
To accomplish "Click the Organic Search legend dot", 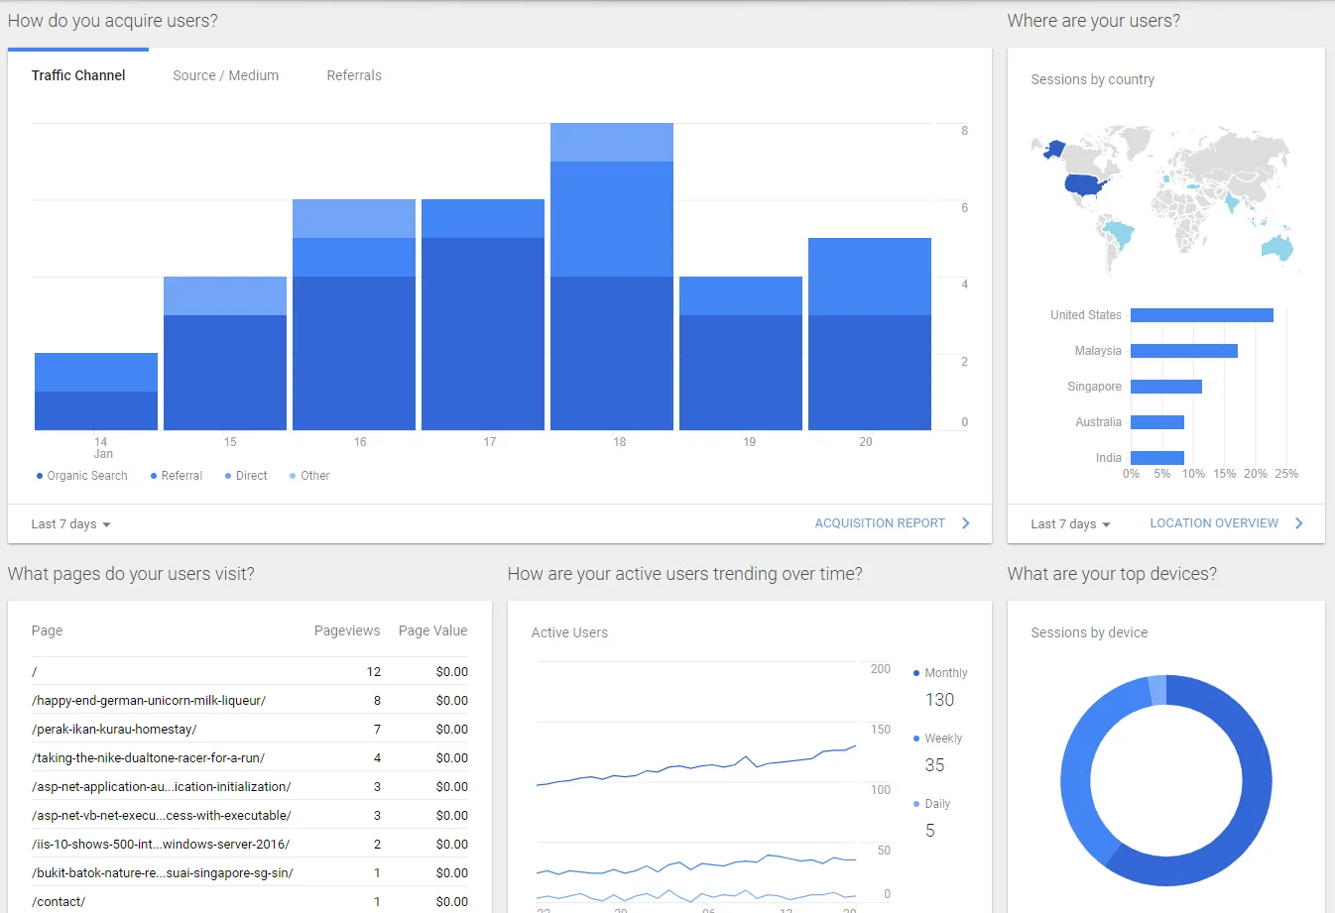I will coord(40,476).
